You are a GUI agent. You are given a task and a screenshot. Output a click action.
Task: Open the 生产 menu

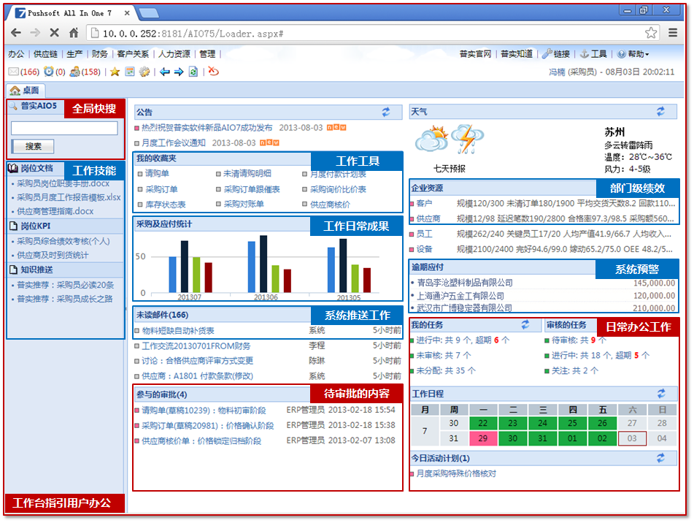pyautogui.click(x=74, y=54)
